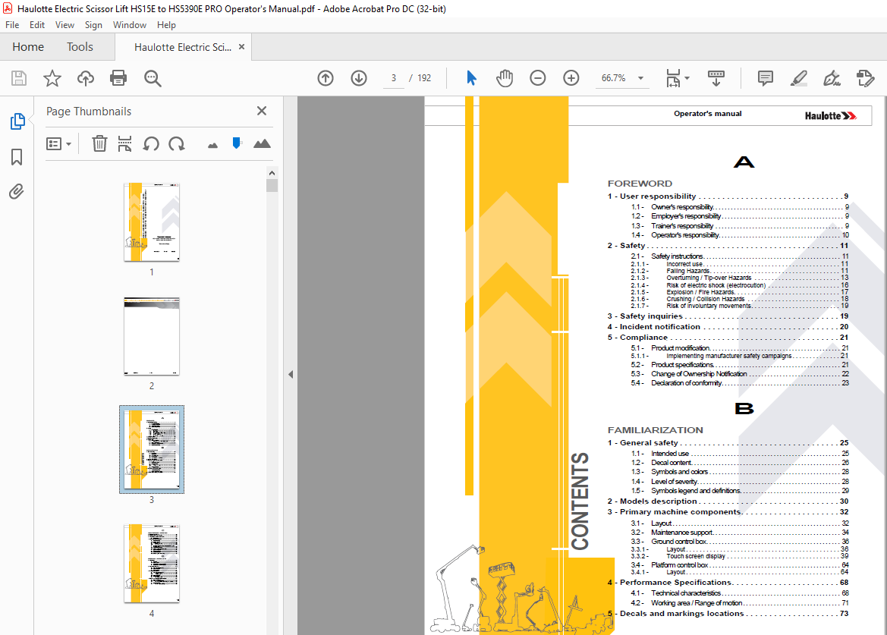Open the Window menu
Viewport: 887px width, 635px height.
point(130,25)
